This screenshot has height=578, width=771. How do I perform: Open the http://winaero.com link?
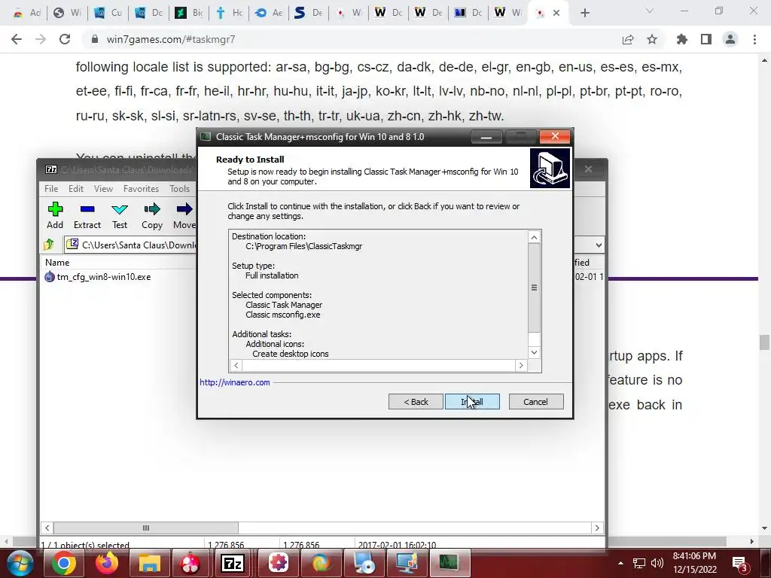click(x=235, y=382)
